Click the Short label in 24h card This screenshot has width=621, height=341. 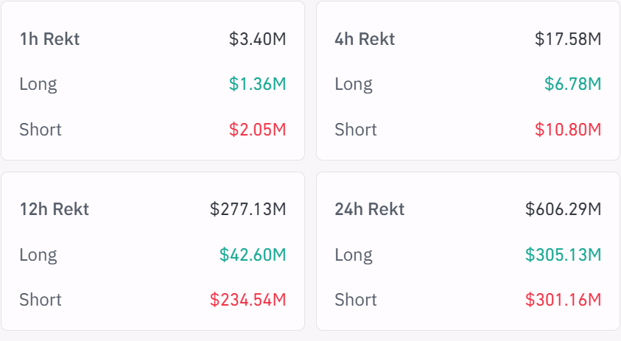click(356, 300)
